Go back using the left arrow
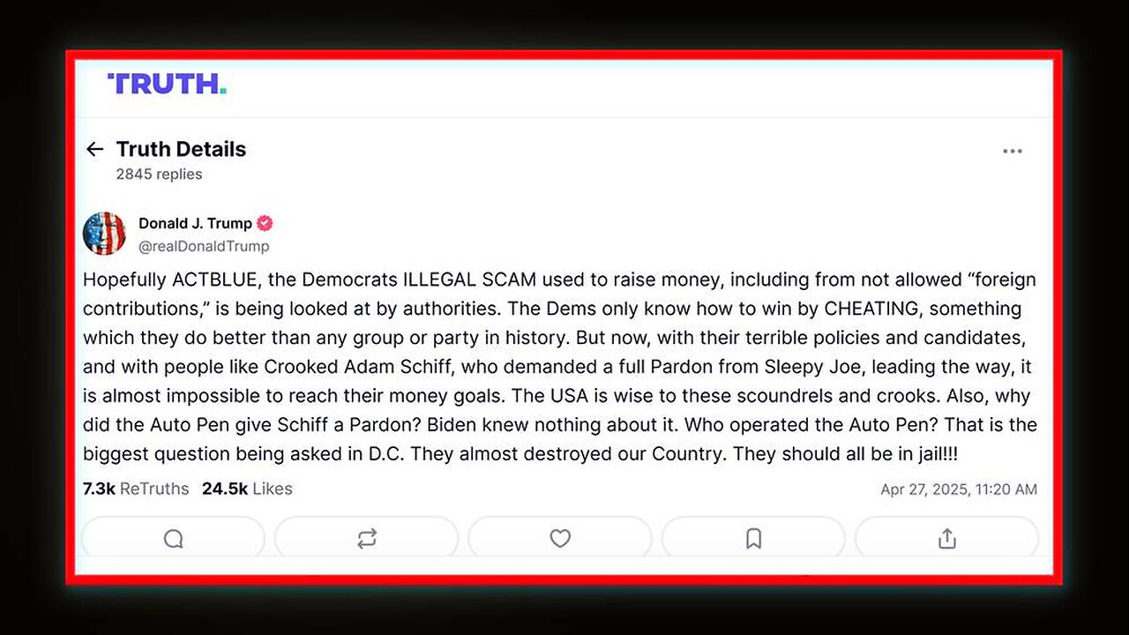Viewport: 1129px width, 635px height. coord(94,149)
